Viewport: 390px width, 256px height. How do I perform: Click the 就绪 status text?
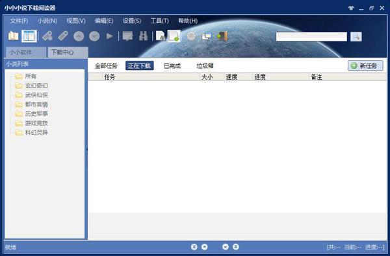tap(10, 248)
